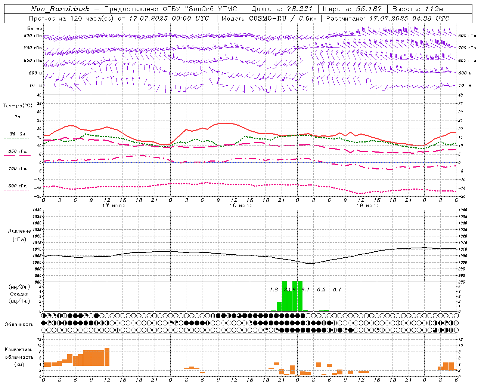Click the 1010 value on right pressure axis
478x383 pixels.
coord(462,249)
